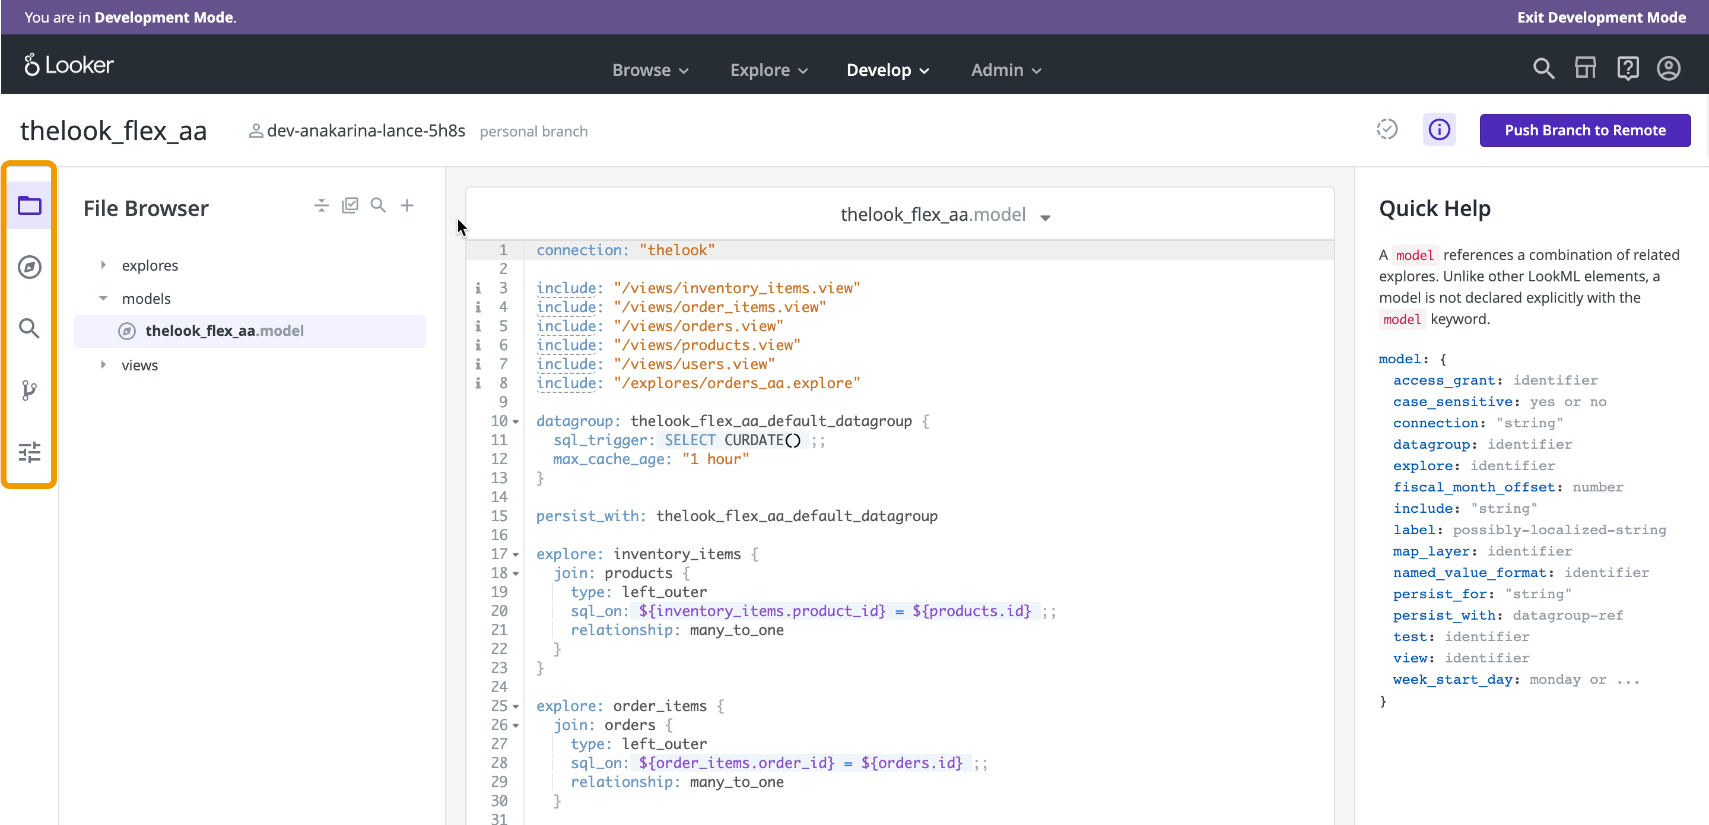1709x825 pixels.
Task: Fold the datagroup block at line 10
Action: tap(516, 421)
